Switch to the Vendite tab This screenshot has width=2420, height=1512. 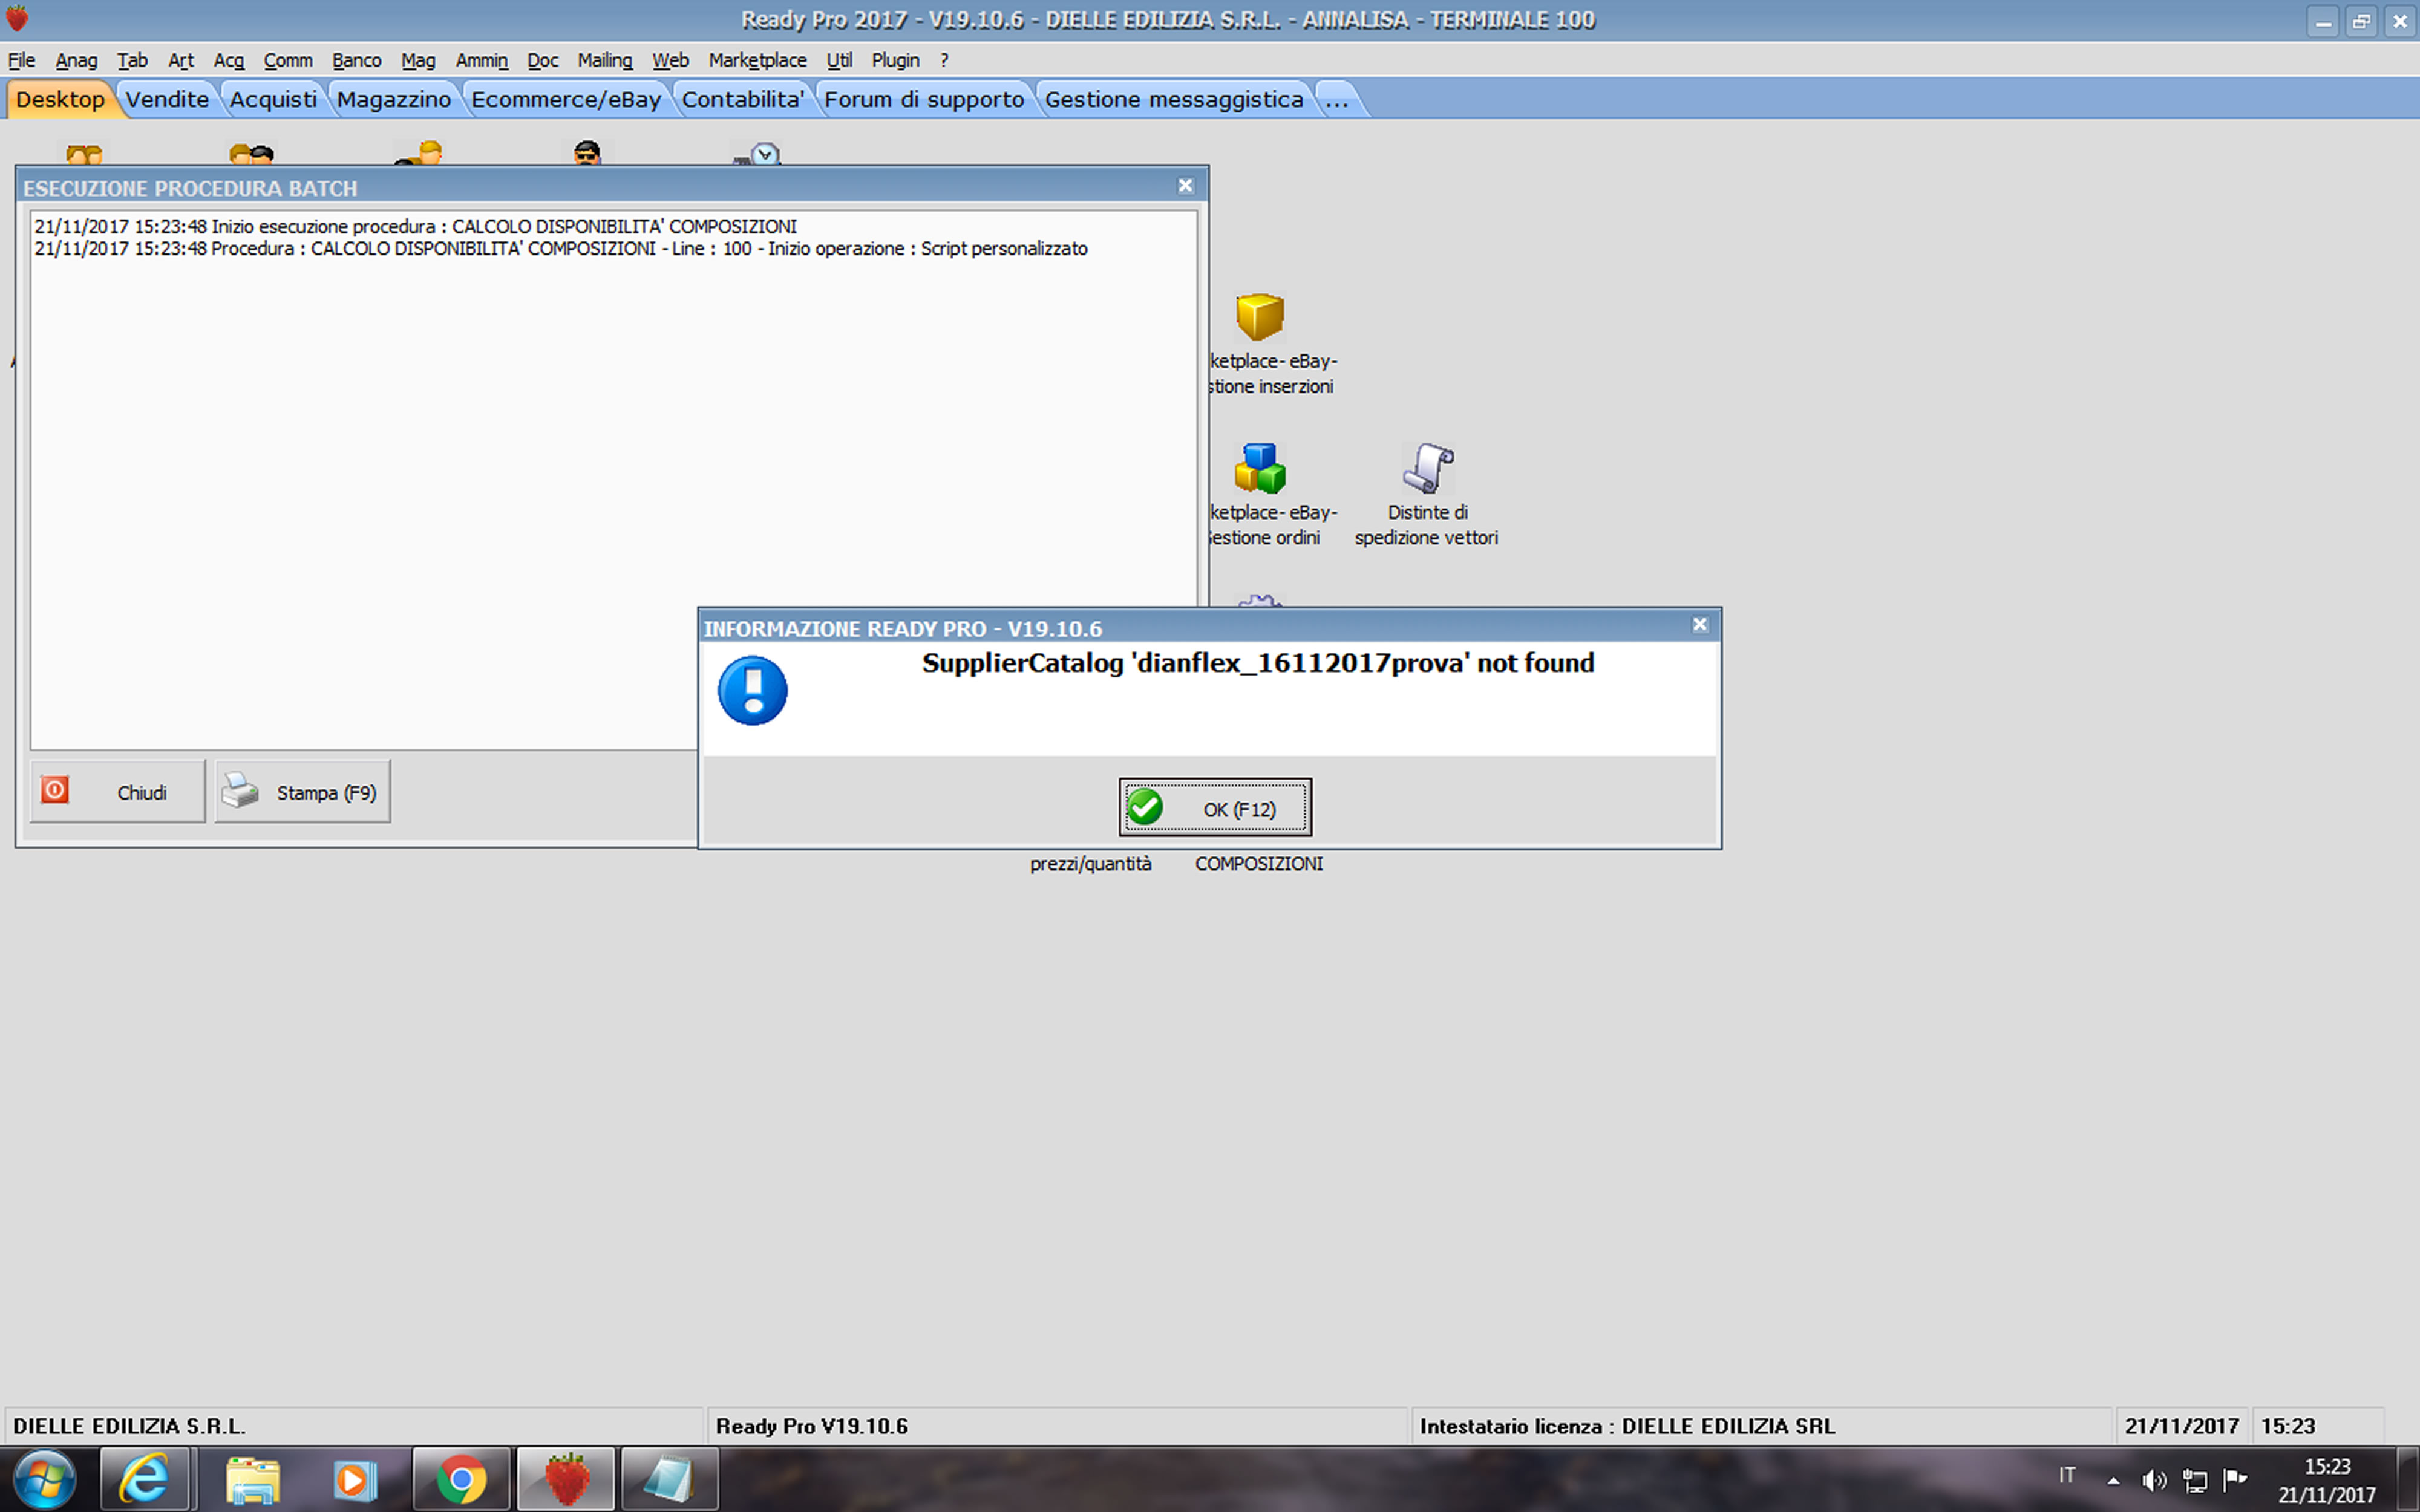pos(167,99)
